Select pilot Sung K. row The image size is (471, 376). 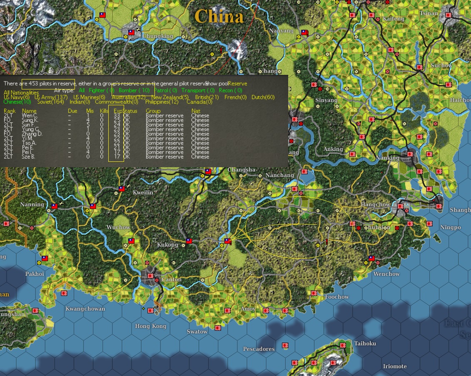(x=107, y=120)
